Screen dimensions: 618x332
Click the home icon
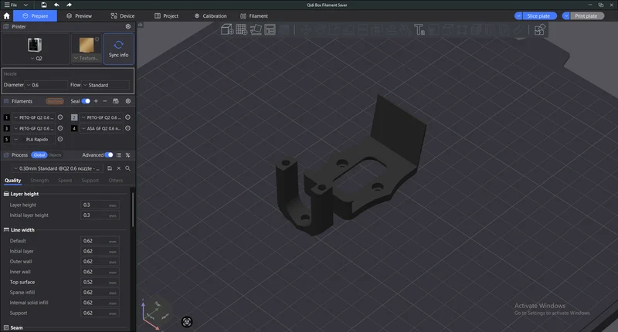coord(6,15)
